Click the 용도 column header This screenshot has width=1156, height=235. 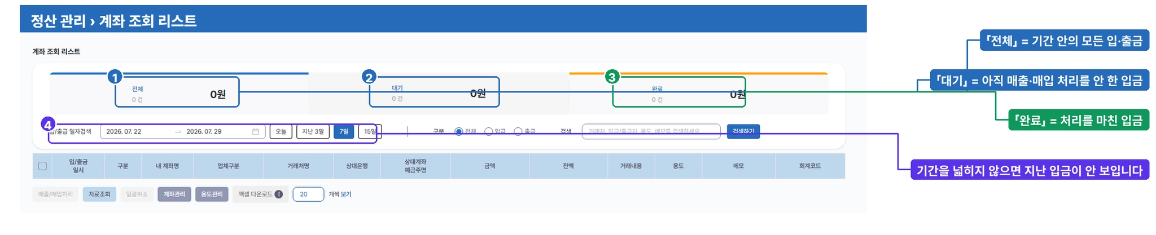point(678,166)
